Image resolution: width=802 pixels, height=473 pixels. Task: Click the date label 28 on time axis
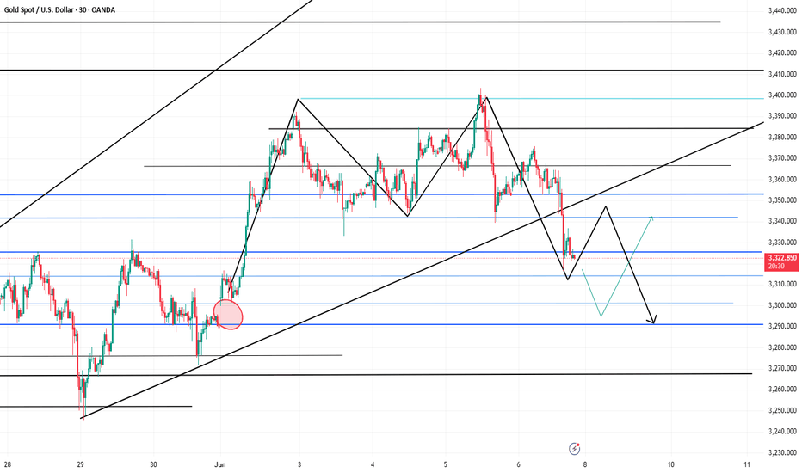(7, 464)
